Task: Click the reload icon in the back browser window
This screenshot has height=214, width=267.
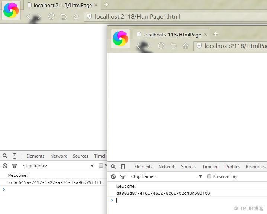Action: pyautogui.click(x=51, y=16)
